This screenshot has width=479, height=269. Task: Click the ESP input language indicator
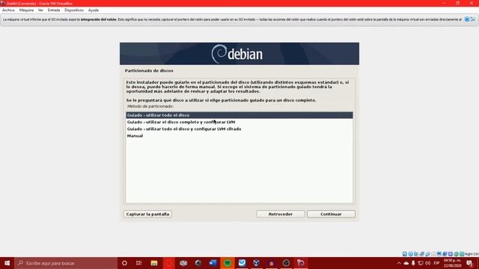pos(436,263)
